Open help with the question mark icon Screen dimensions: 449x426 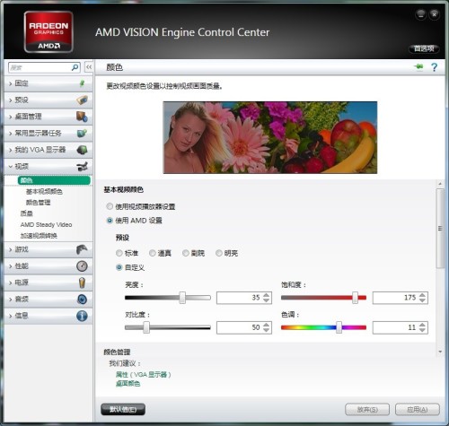point(435,67)
